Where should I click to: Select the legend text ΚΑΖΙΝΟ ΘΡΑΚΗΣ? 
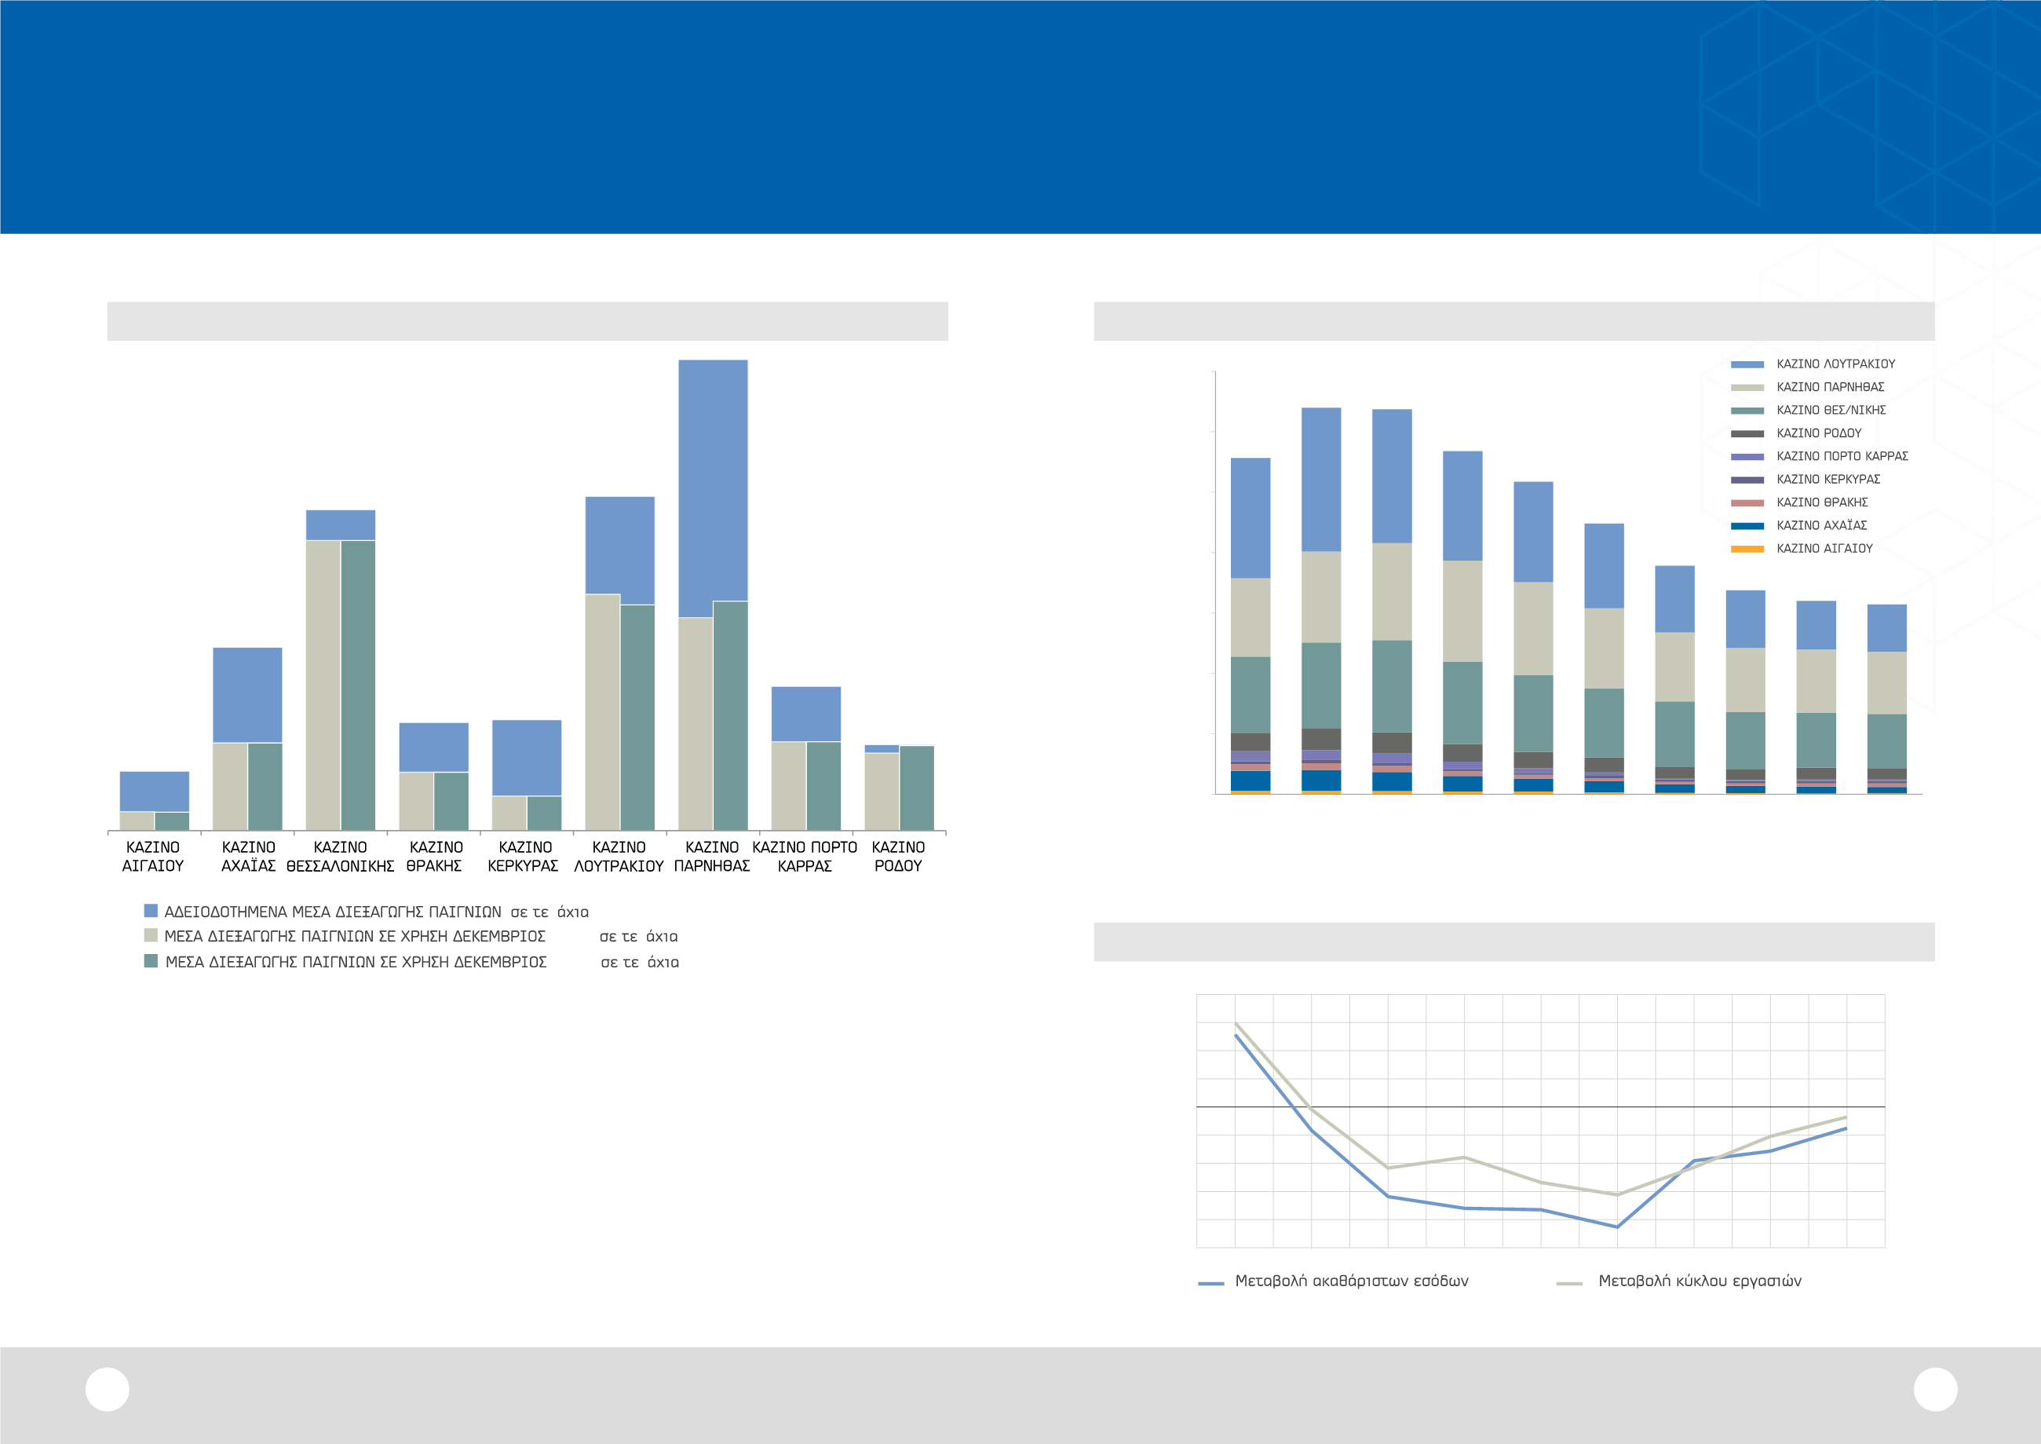[x=1822, y=503]
